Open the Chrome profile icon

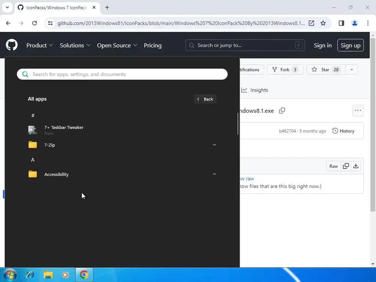coord(354,23)
